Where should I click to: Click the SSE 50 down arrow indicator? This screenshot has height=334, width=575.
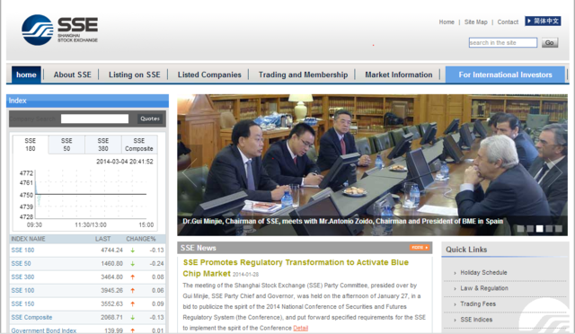[133, 264]
